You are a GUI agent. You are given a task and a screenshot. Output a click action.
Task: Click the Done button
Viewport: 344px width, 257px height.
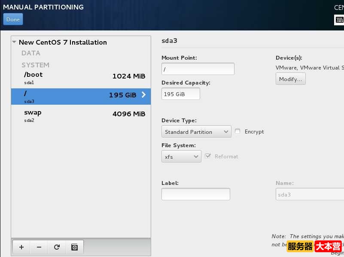[x=13, y=19]
